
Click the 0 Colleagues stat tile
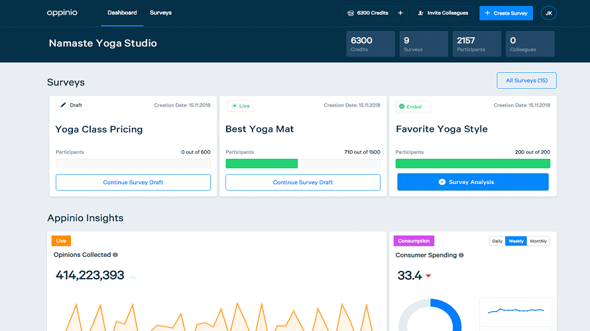click(x=530, y=44)
